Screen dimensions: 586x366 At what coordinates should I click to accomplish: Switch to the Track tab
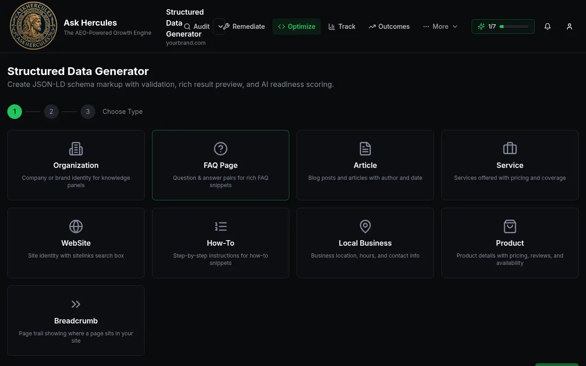click(x=342, y=27)
